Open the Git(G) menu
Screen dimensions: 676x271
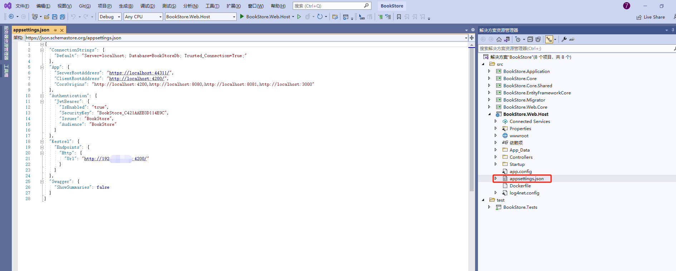point(85,6)
